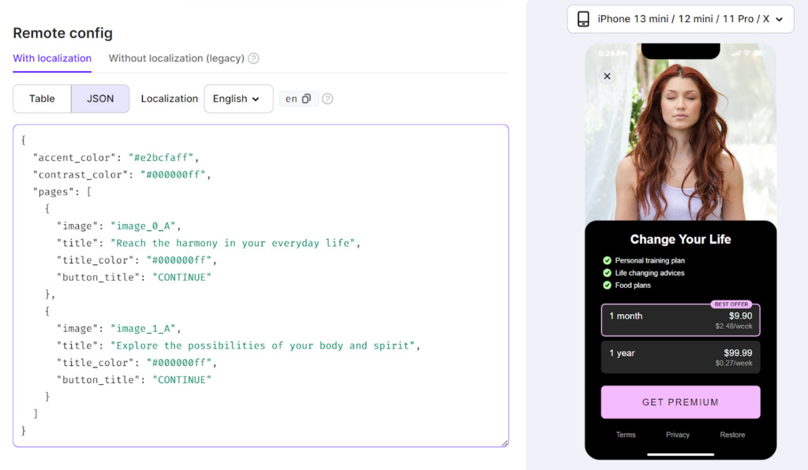The image size is (808, 470).
Task: Click 'Reach the harmony' title string
Action: click(x=233, y=243)
